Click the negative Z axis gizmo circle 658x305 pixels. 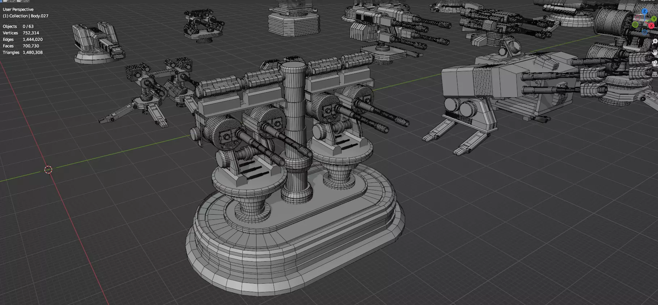point(645,32)
